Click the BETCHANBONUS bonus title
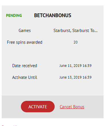The height and width of the screenshot is (126, 105). [x=53, y=15]
